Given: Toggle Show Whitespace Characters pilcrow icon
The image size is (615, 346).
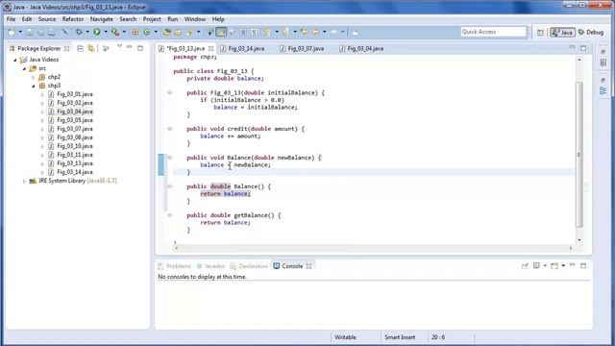Looking at the screenshot, I should [255, 32].
